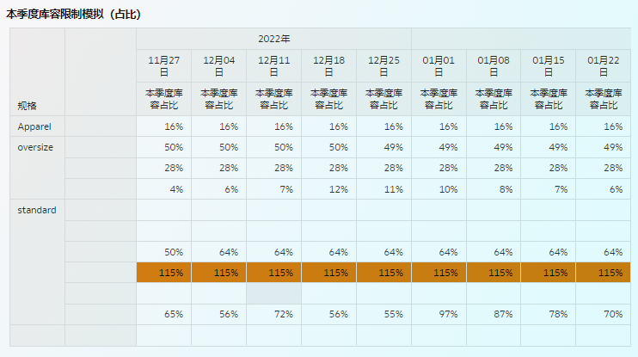
Task: Select the standard row label
Action: [x=37, y=210]
